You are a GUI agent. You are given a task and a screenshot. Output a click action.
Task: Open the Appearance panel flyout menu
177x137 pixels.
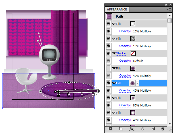(169, 10)
